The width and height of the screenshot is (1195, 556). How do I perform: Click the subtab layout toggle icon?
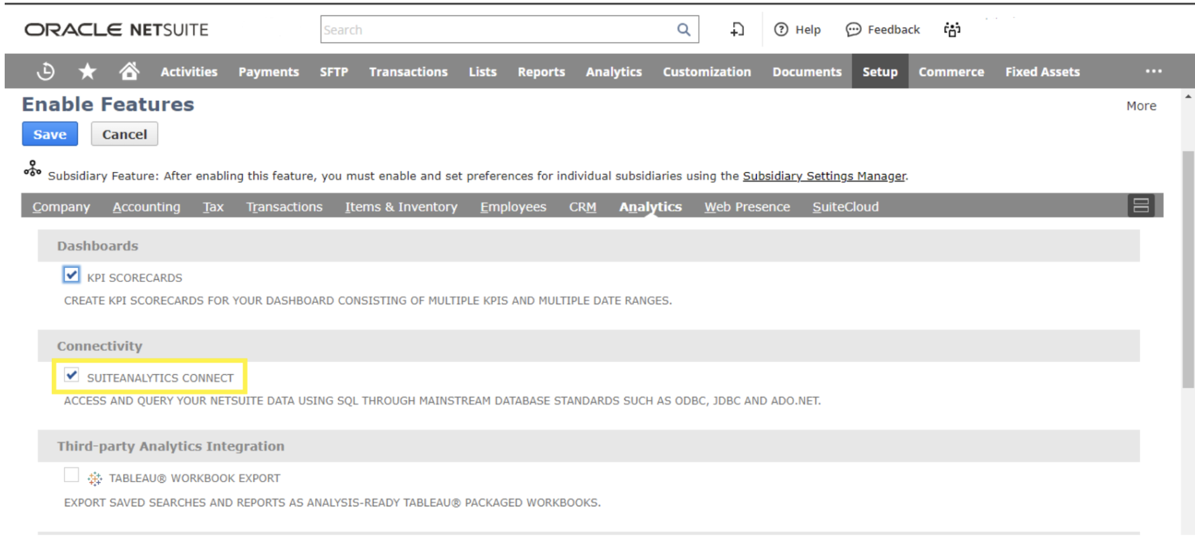tap(1141, 205)
